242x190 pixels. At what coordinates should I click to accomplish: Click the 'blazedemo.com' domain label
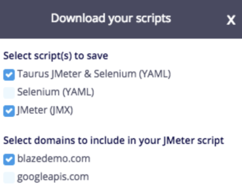point(54,158)
